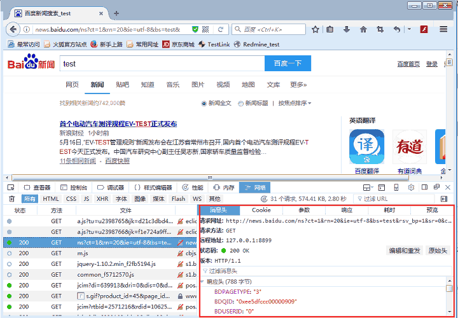Open the 百度首页 link
Image resolution: width=458 pixels, height=318 pixels.
[x=408, y=64]
